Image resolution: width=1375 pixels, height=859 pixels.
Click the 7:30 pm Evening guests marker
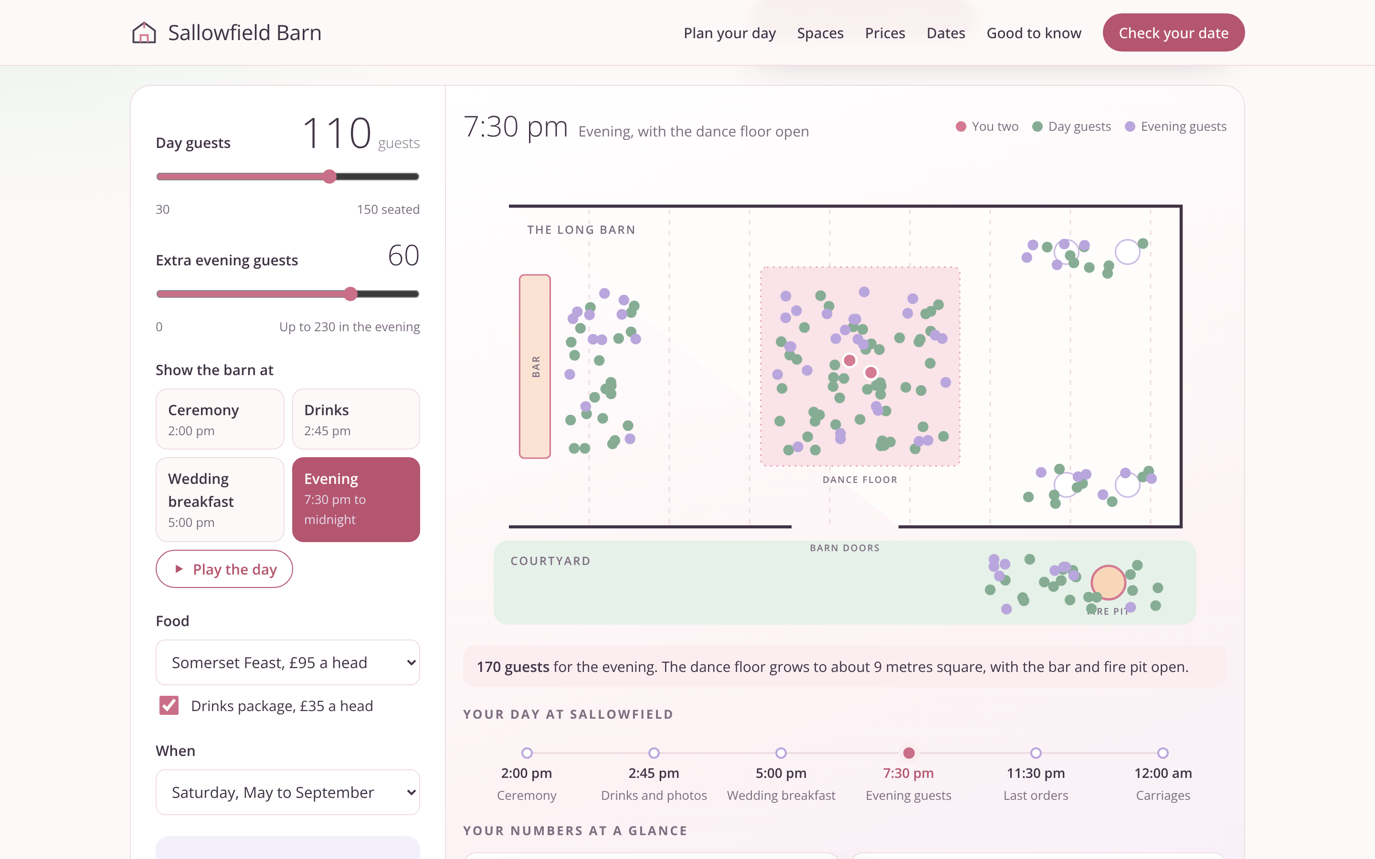click(909, 753)
